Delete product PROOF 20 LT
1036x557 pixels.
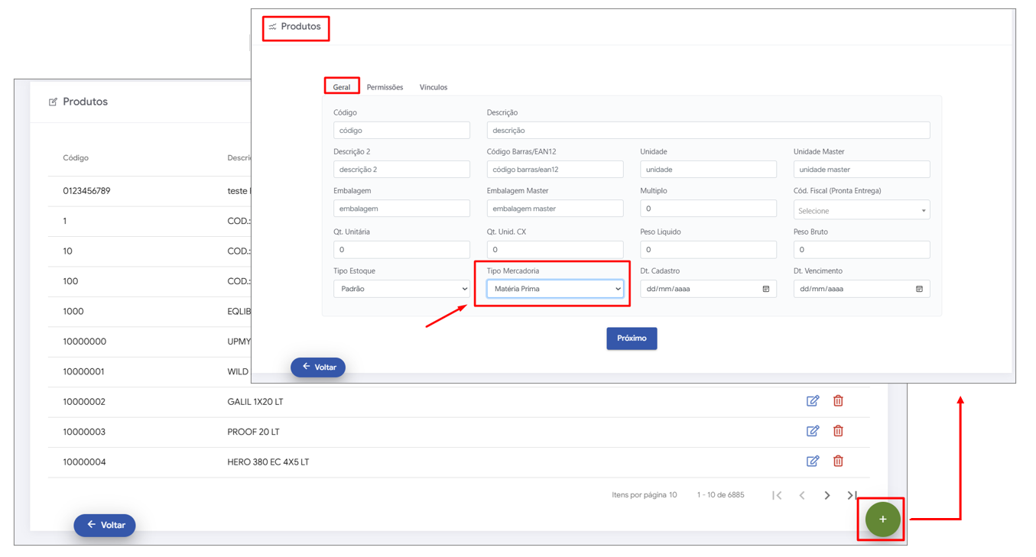pos(838,431)
